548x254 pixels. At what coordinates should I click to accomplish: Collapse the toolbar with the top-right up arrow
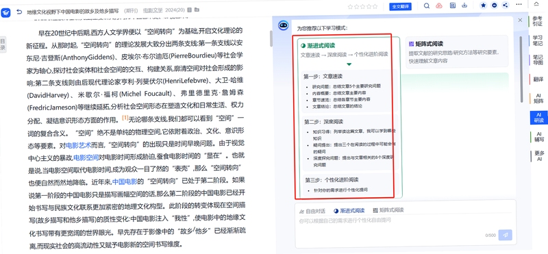point(536,4)
